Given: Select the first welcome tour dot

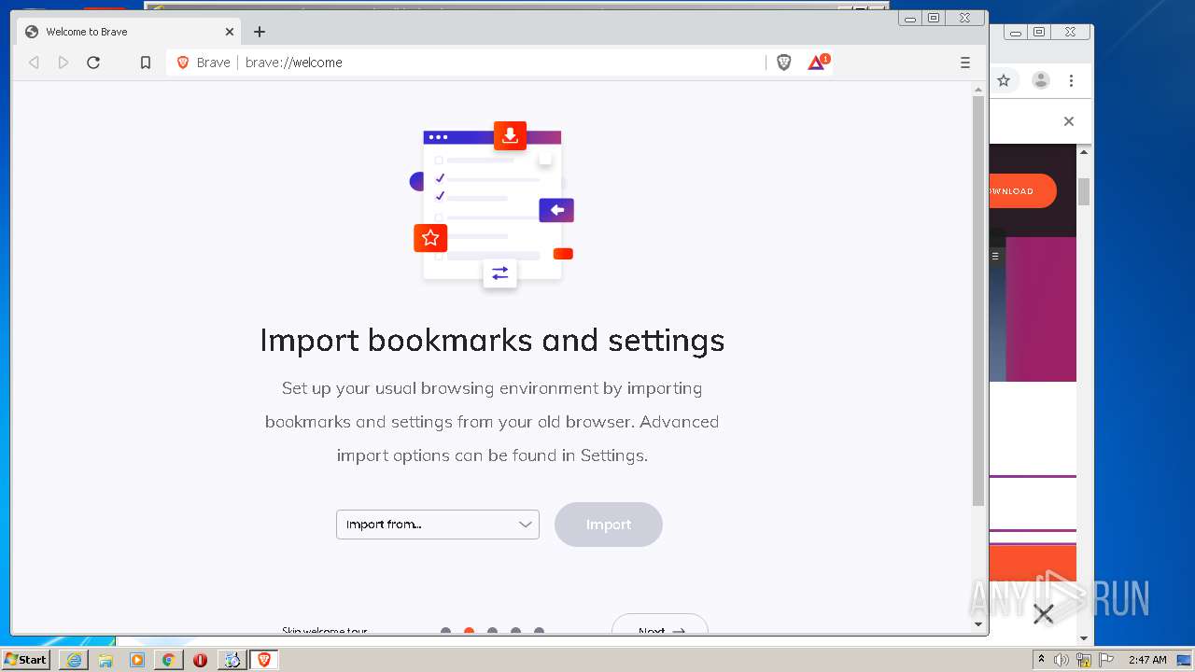Looking at the screenshot, I should 445,631.
